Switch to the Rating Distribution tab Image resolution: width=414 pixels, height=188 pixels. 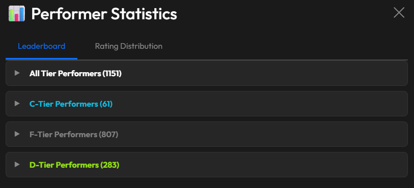click(129, 46)
